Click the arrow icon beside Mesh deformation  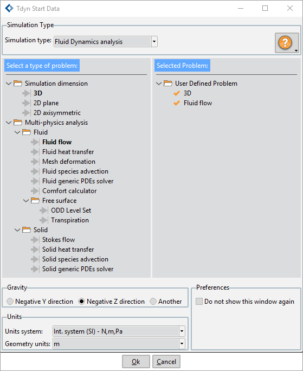click(x=35, y=162)
